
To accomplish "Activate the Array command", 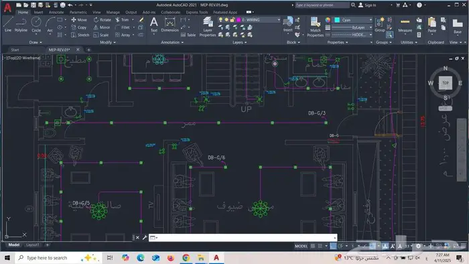I will 123,35.
